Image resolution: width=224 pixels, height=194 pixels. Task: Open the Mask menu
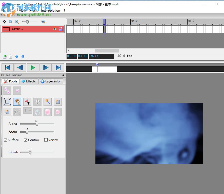click(x=33, y=11)
